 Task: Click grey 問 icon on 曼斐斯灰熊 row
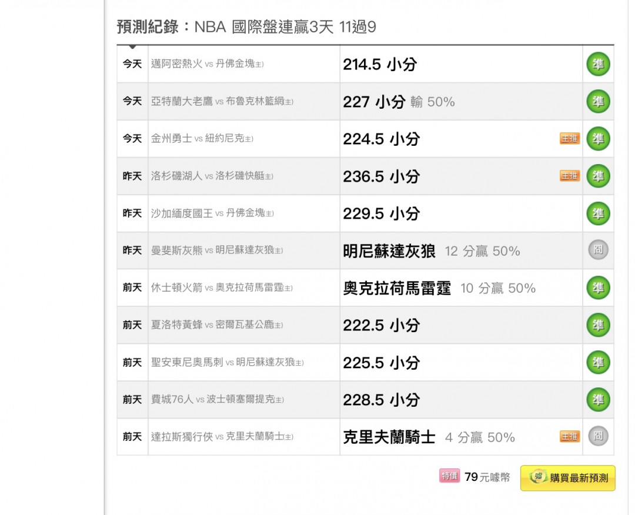[598, 250]
